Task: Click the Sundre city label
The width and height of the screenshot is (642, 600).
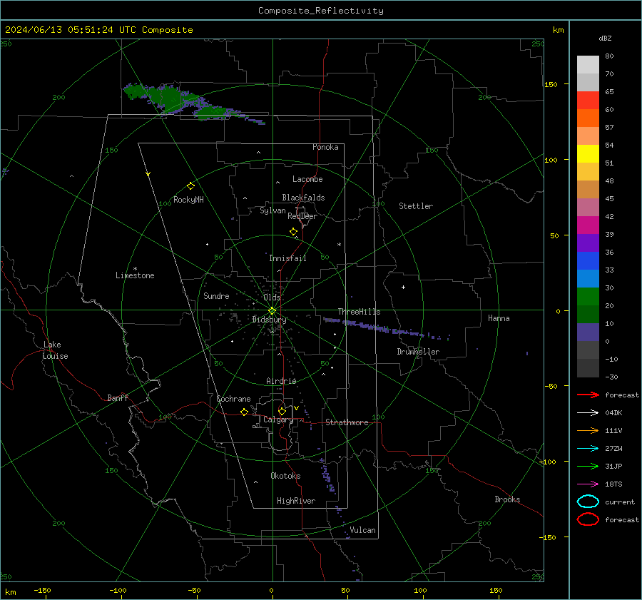Action: pos(216,295)
